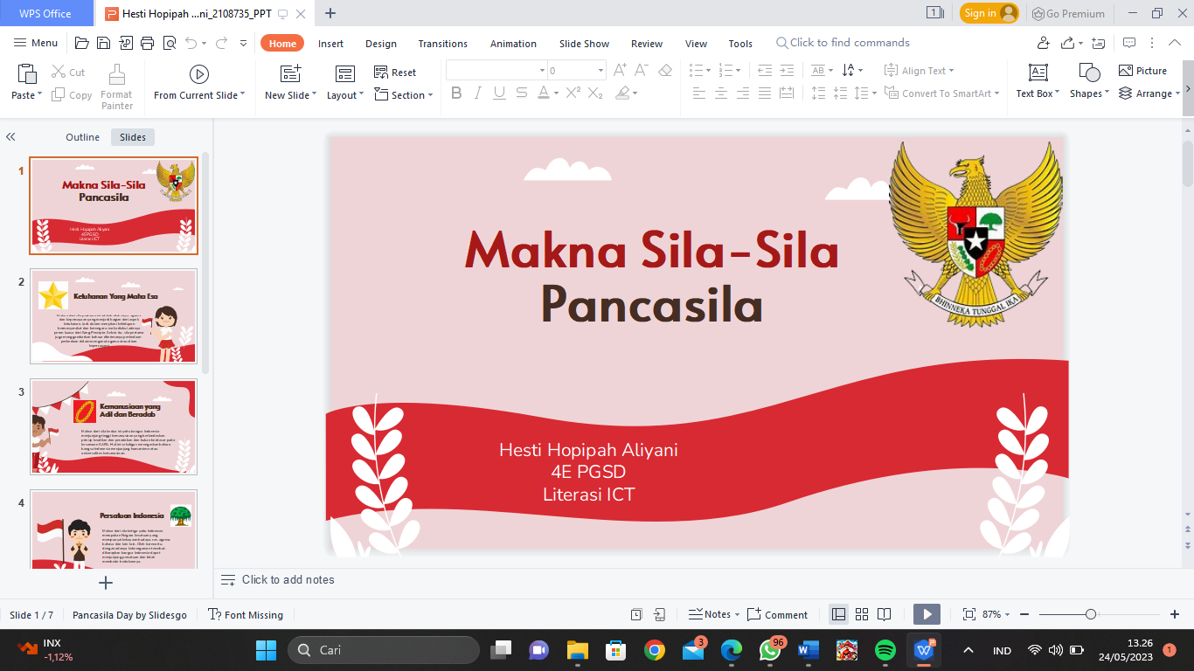Select slide 3 thumbnail Kemanusiaan
Screen dimensions: 1194x671
(x=114, y=426)
